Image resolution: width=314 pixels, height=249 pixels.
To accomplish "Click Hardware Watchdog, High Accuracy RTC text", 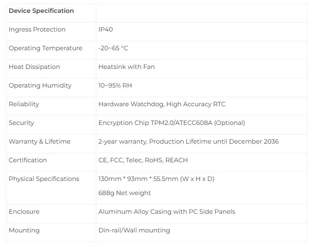I will pos(162,104).
